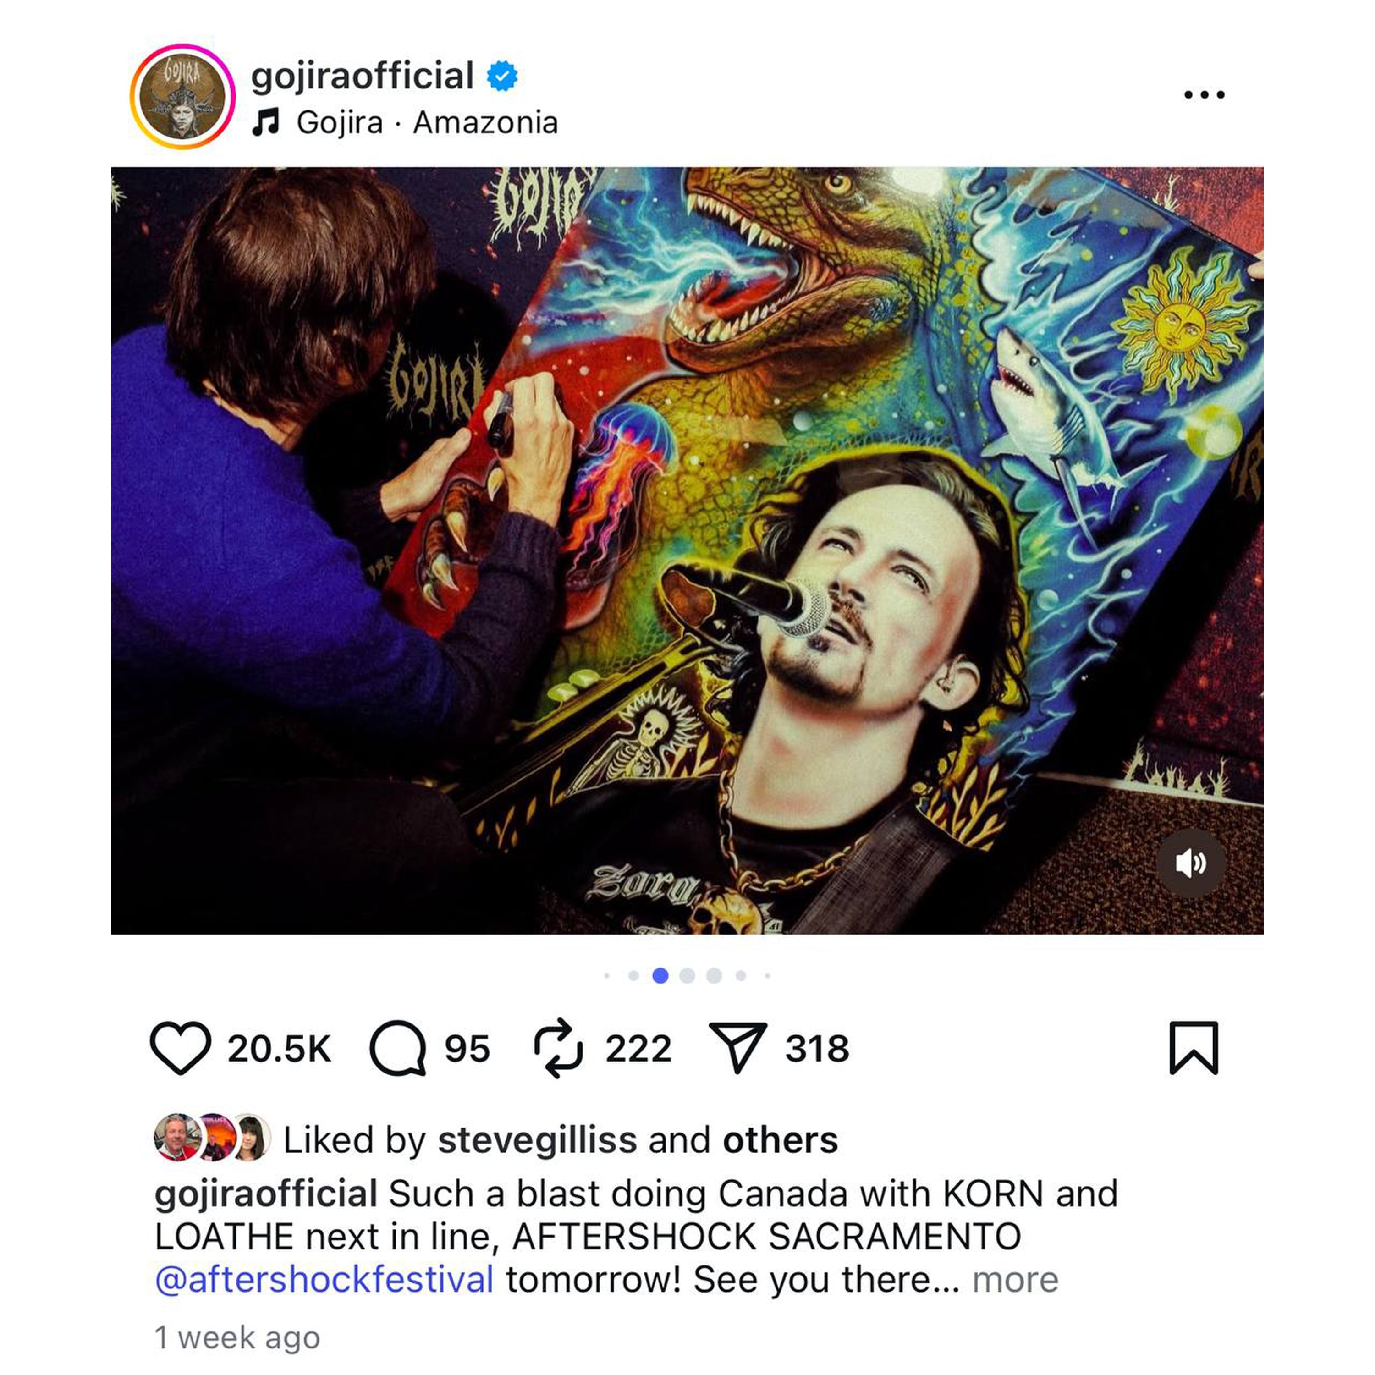Open the three-dot options menu
1375x1375 pixels.
(x=1204, y=95)
